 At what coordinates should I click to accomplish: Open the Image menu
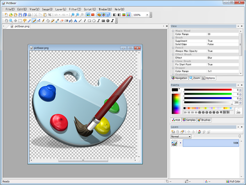point(47,9)
